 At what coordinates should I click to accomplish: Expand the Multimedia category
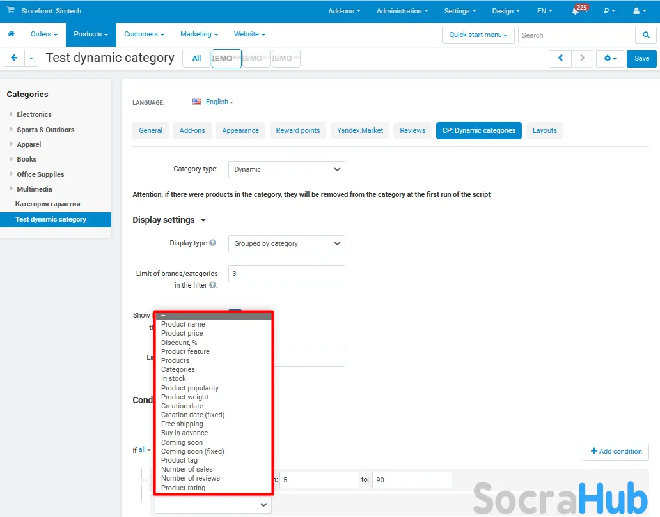pos(11,189)
